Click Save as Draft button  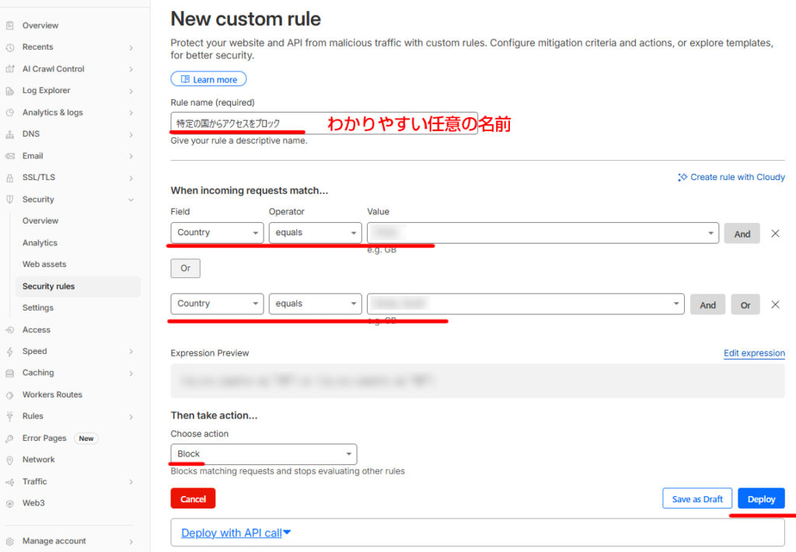tap(697, 499)
